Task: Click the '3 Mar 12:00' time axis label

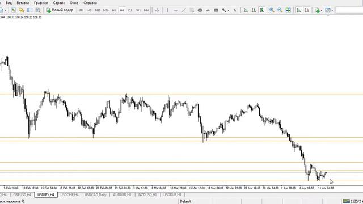Action: coord(141,188)
